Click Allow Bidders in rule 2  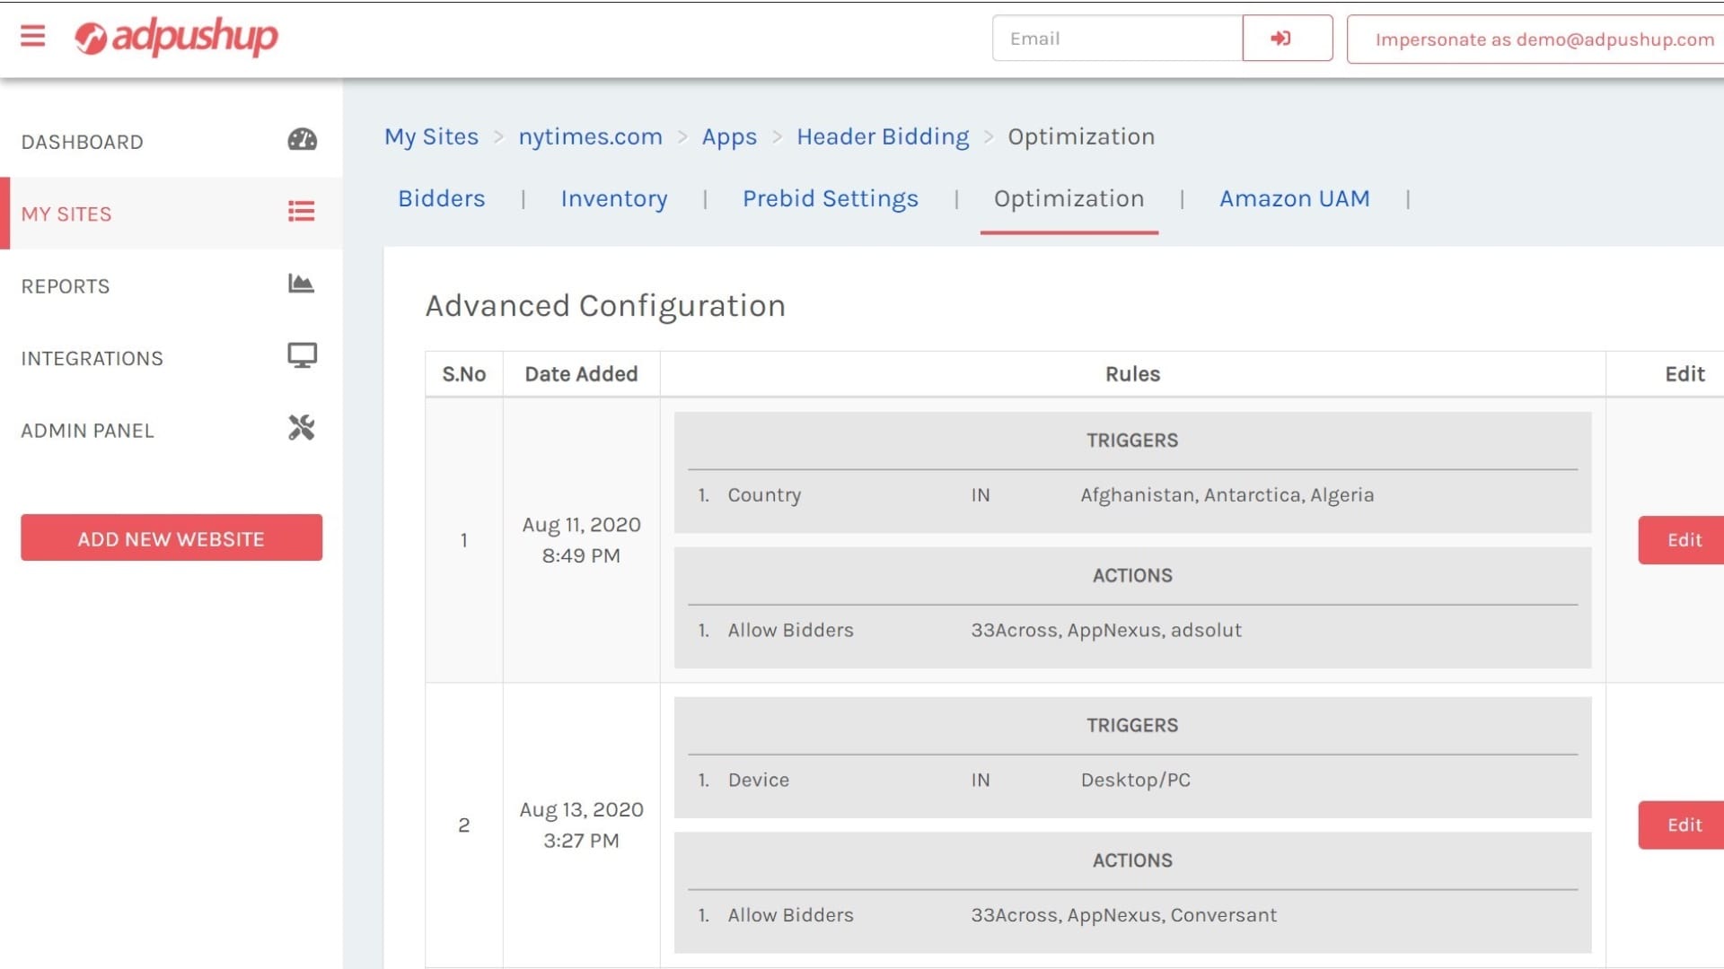790,915
